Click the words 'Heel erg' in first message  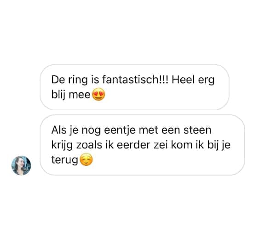pos(193,80)
